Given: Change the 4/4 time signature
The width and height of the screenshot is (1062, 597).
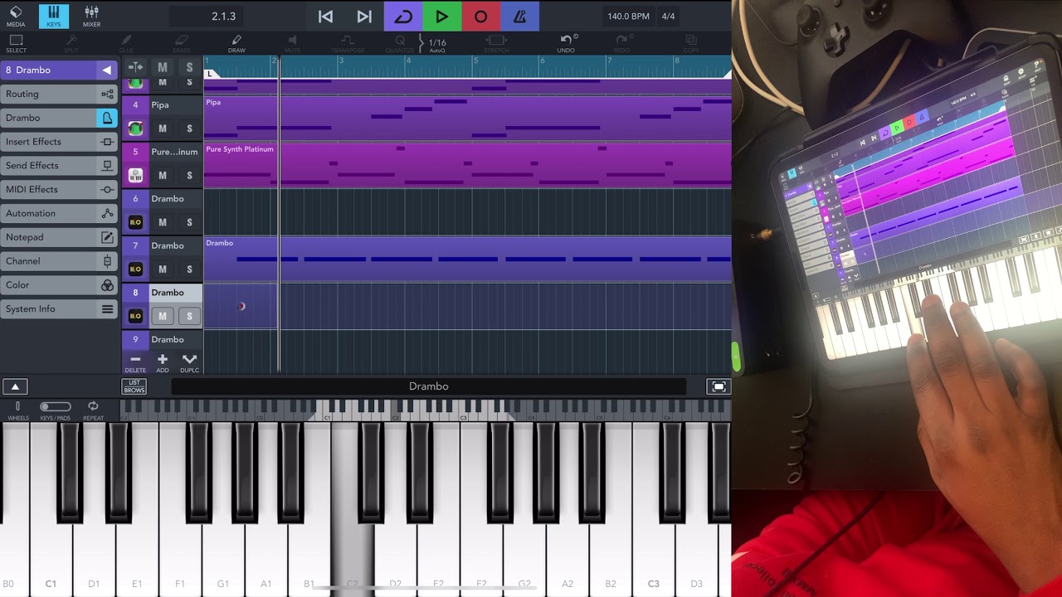Looking at the screenshot, I should point(667,17).
